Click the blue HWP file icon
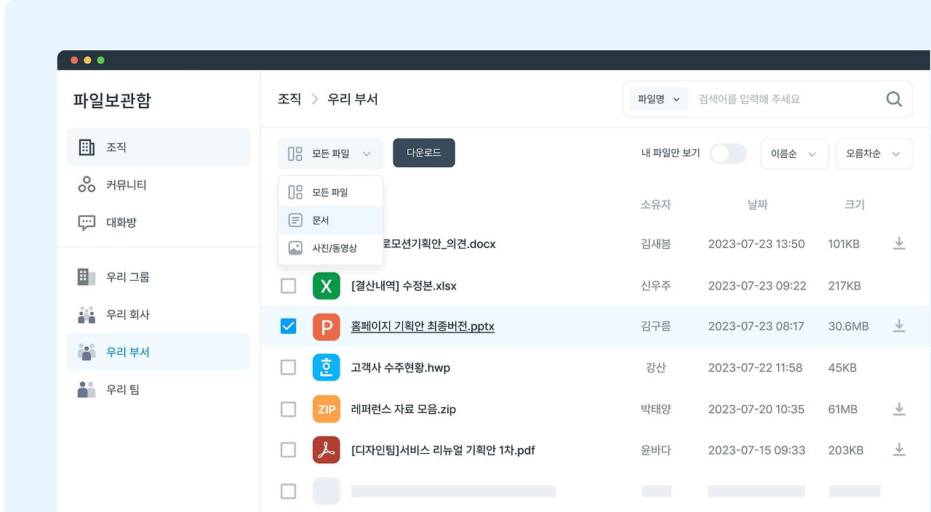Screen dimensions: 931x512 pyautogui.click(x=327, y=367)
